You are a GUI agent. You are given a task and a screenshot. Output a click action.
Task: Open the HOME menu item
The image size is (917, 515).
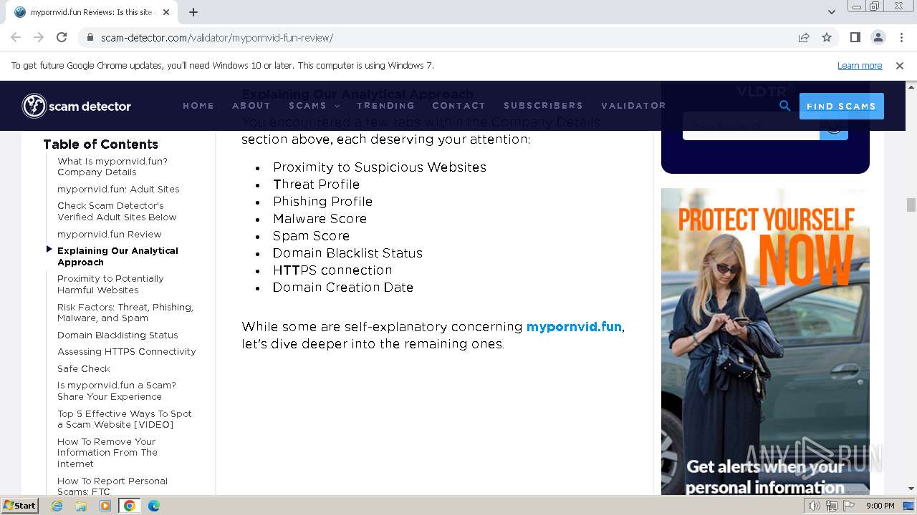198,105
